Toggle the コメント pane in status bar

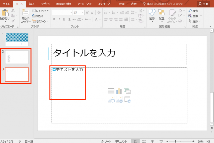[120, 141]
